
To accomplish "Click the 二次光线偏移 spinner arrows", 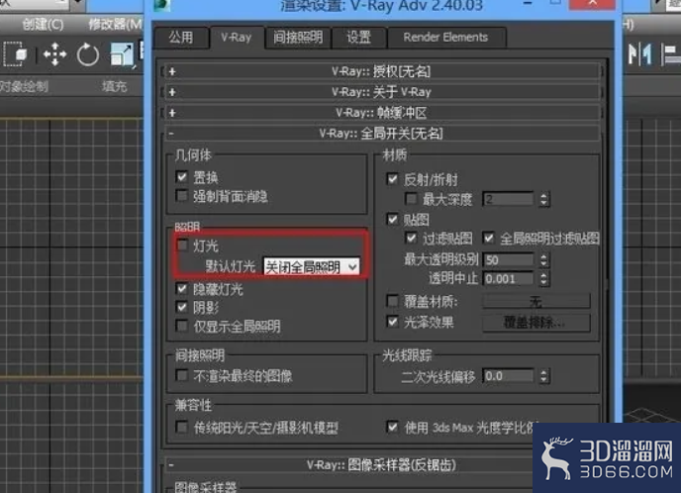I will (x=543, y=376).
